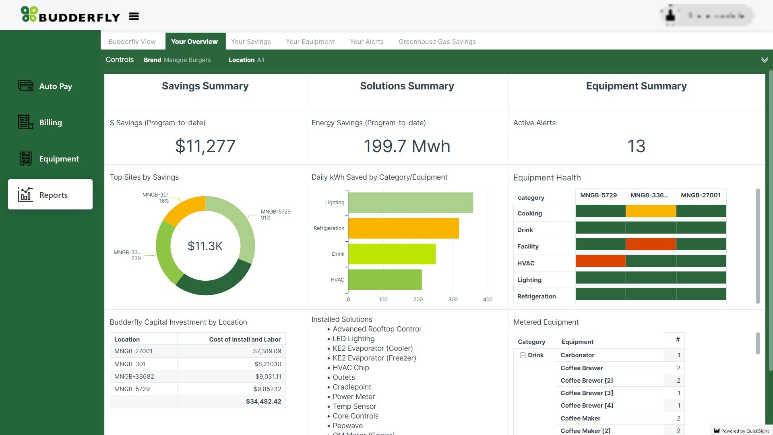The width and height of the screenshot is (773, 435).
Task: Collapse the Drink category row
Action: click(523, 355)
